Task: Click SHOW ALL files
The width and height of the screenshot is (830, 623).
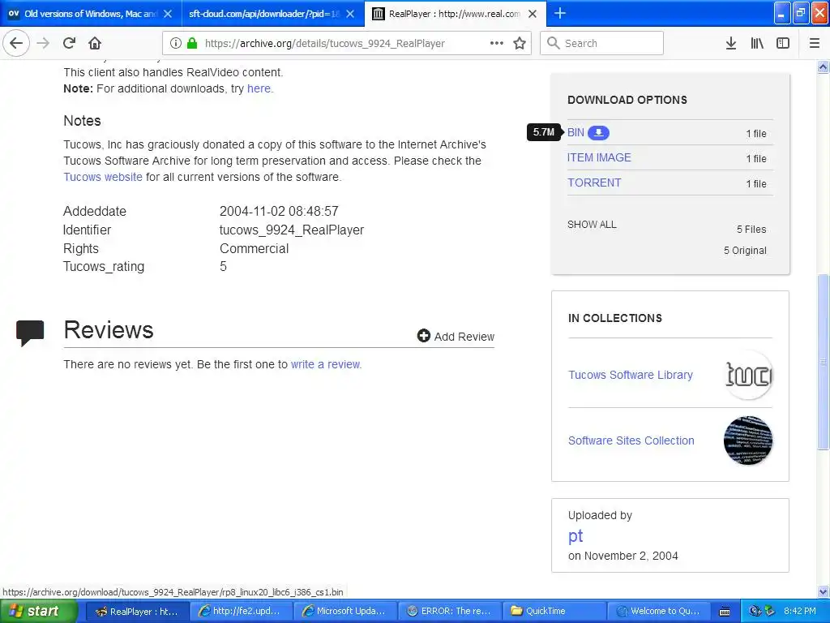Action: (592, 225)
